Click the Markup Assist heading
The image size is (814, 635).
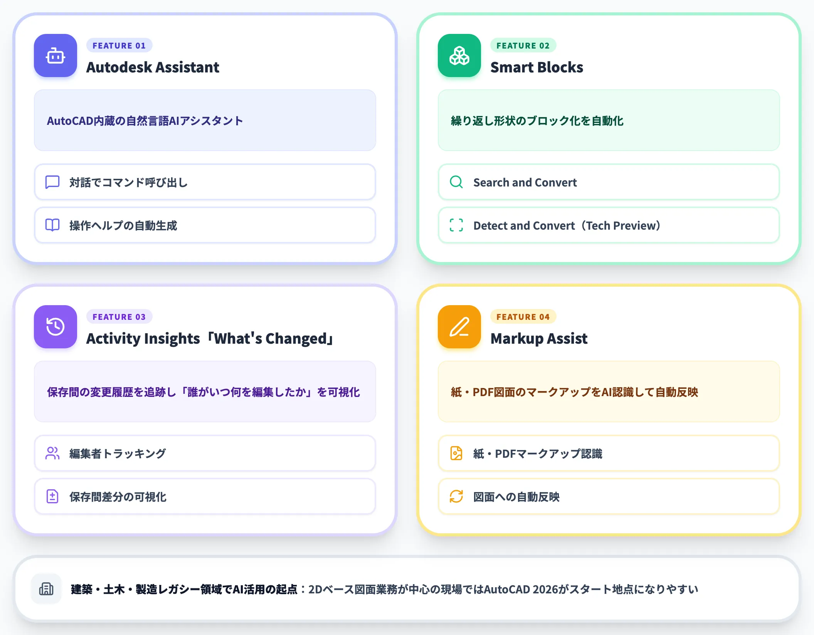(x=539, y=339)
